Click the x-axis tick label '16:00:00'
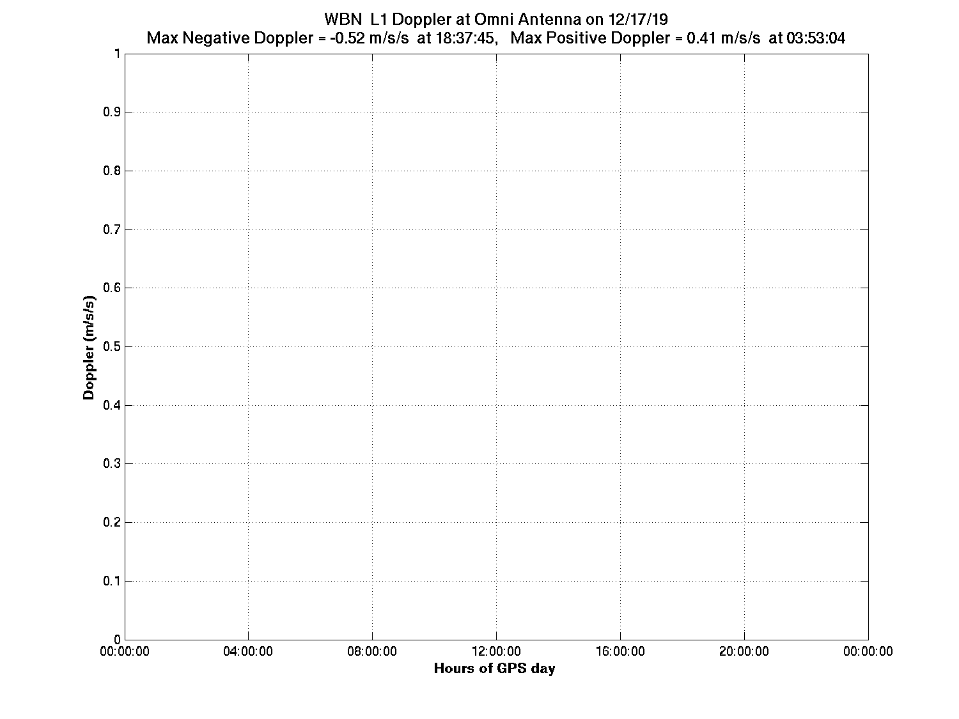Viewport: 959px width, 719px height. (621, 651)
